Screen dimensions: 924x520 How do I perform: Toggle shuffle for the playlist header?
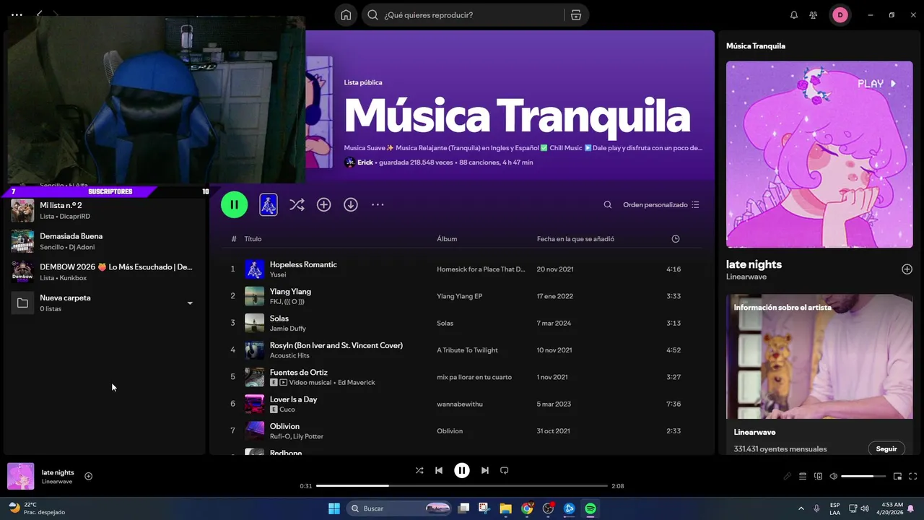(x=297, y=205)
